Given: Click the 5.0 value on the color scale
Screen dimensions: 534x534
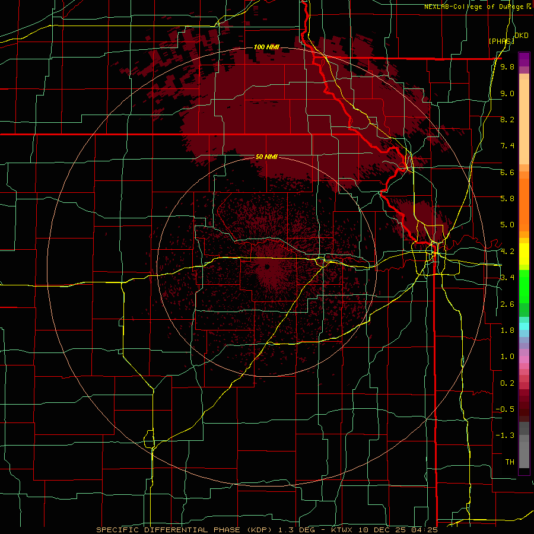Looking at the screenshot, I should coord(507,225).
